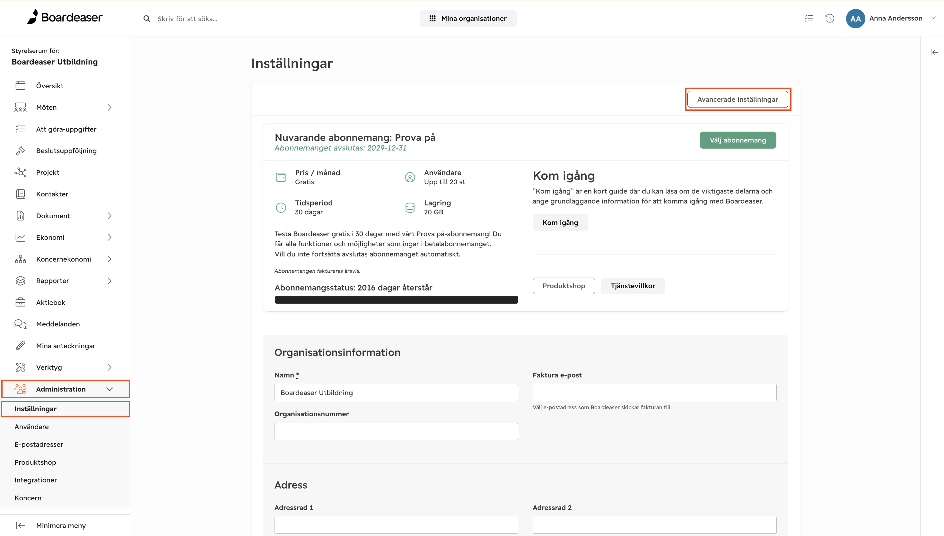Screen dimensions: 944x536
Task: Open Mina organisationer button
Action: click(468, 18)
